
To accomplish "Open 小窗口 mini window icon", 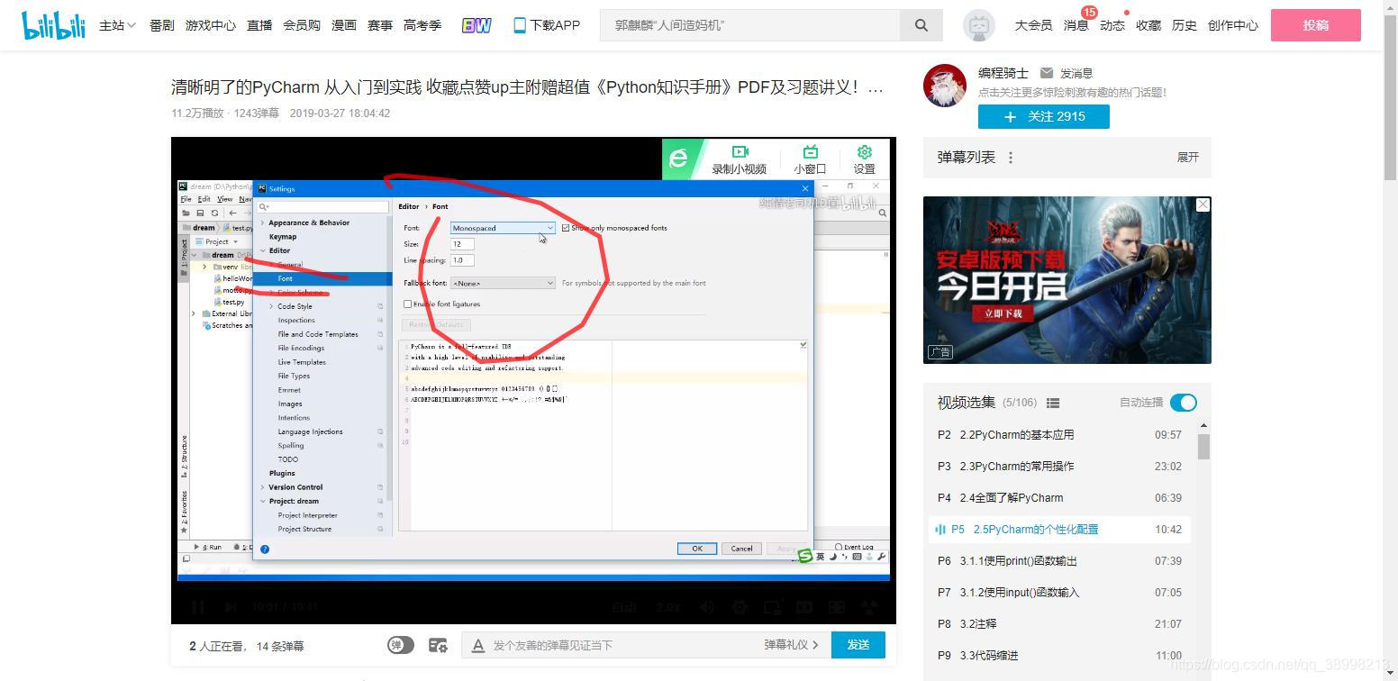I will tap(811, 151).
